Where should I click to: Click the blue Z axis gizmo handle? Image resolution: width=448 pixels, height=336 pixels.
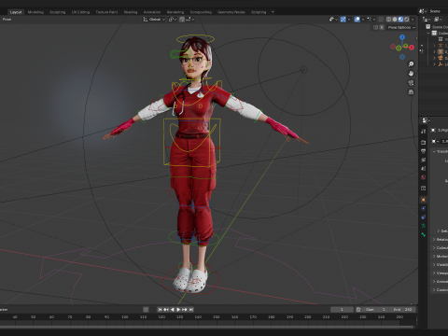click(x=402, y=37)
